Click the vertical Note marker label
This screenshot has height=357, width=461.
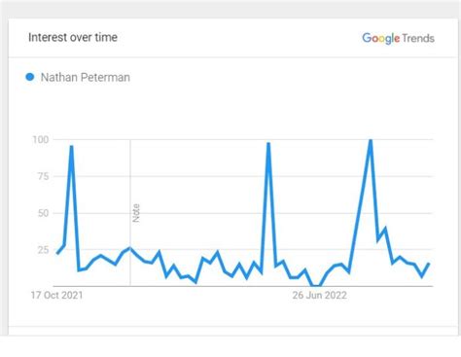136,213
